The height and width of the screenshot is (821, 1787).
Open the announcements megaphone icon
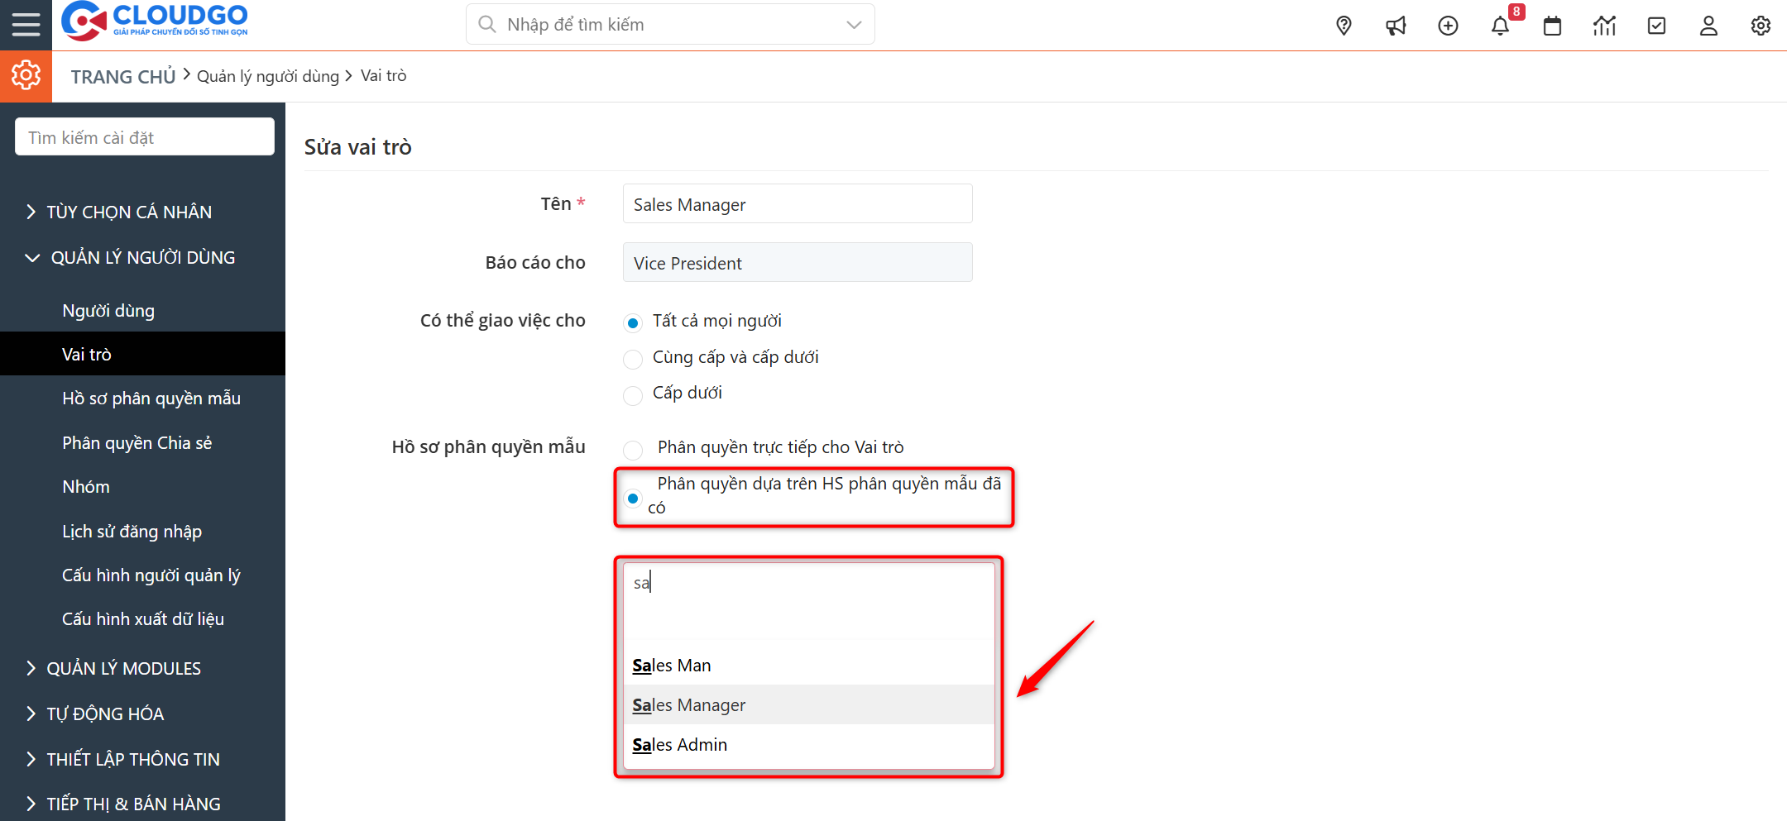[x=1396, y=25]
